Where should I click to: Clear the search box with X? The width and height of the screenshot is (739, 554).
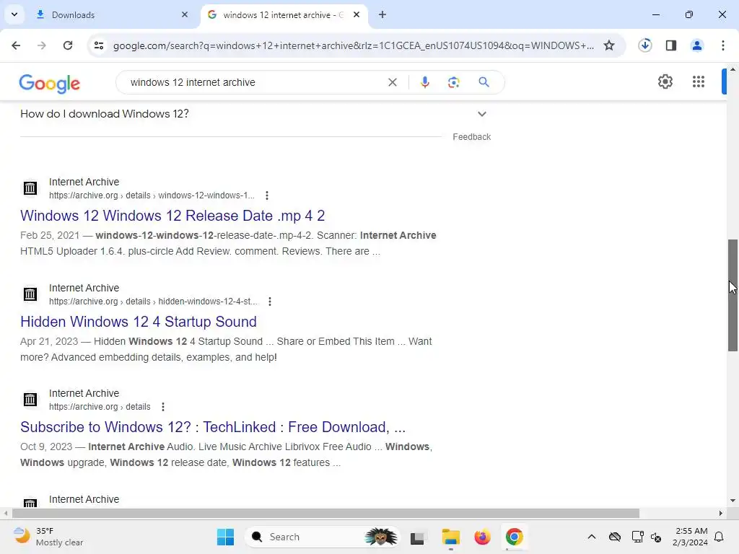(x=392, y=82)
